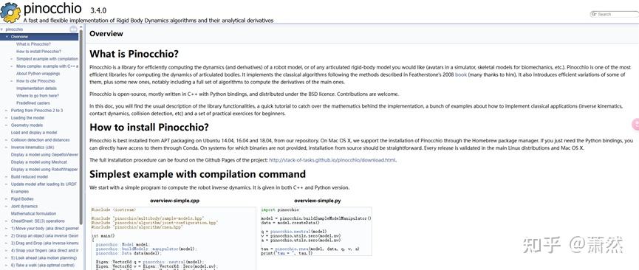Toggle the navigation sync button
Screen dimensions: 639x270
click(73, 29)
